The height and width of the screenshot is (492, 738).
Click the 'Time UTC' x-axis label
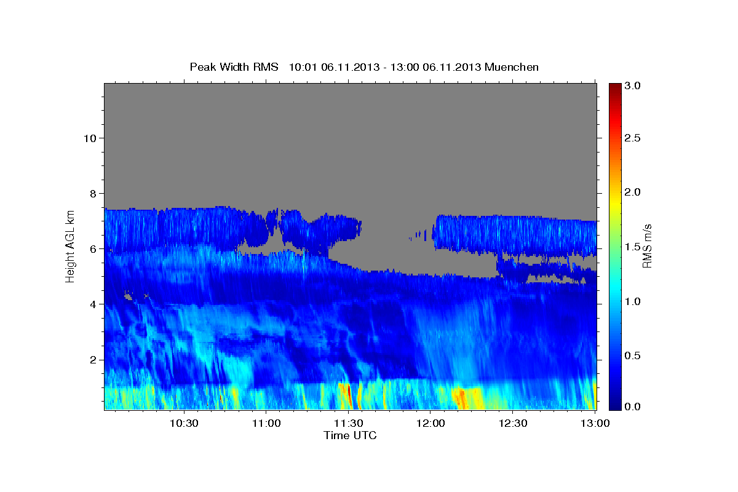pos(350,435)
